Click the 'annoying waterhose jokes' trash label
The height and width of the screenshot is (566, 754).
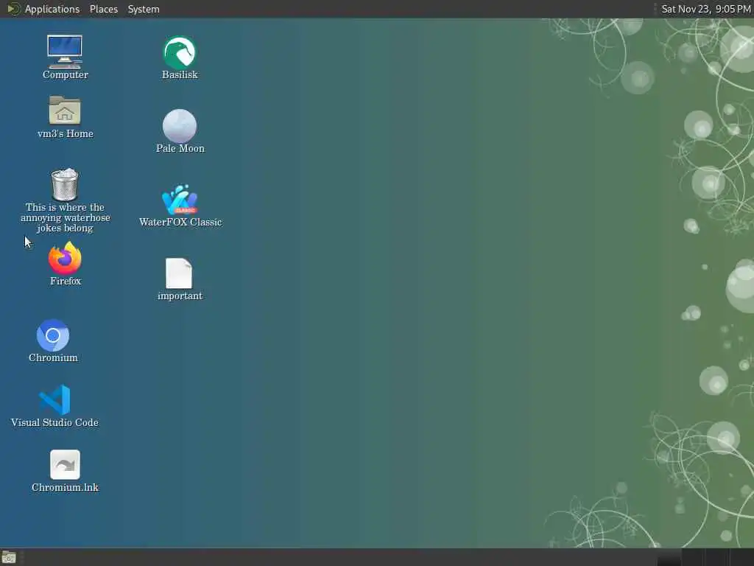coord(65,217)
